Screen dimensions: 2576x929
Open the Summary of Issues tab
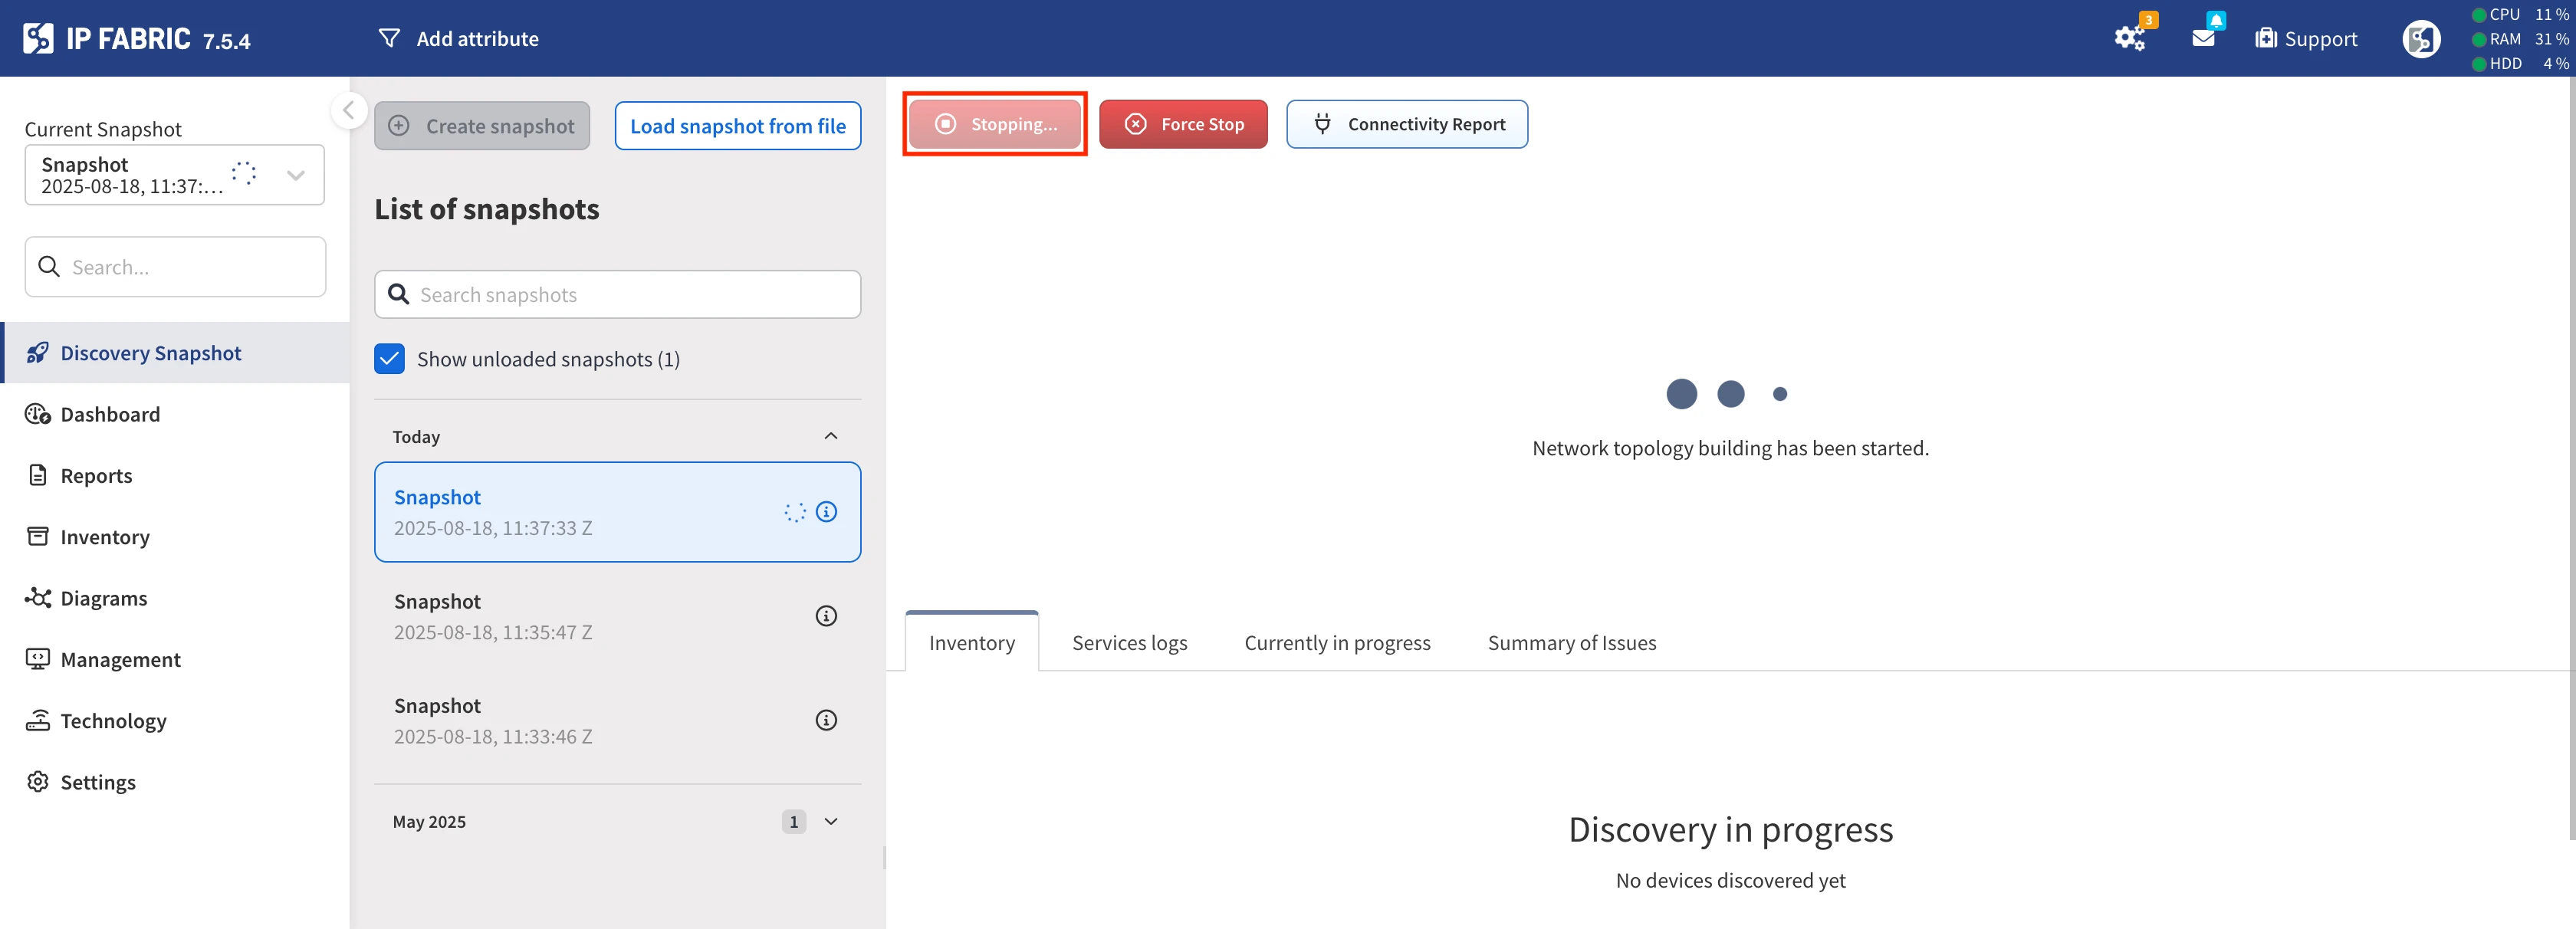click(x=1571, y=643)
